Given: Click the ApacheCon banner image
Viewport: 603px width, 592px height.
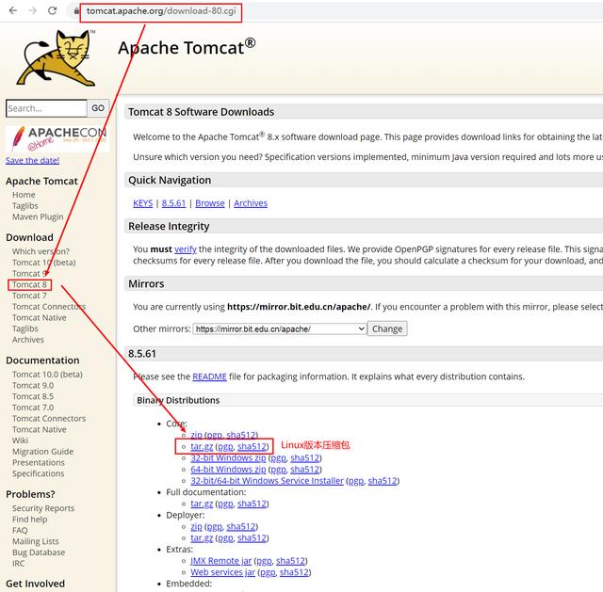Looking at the screenshot, I should point(57,138).
